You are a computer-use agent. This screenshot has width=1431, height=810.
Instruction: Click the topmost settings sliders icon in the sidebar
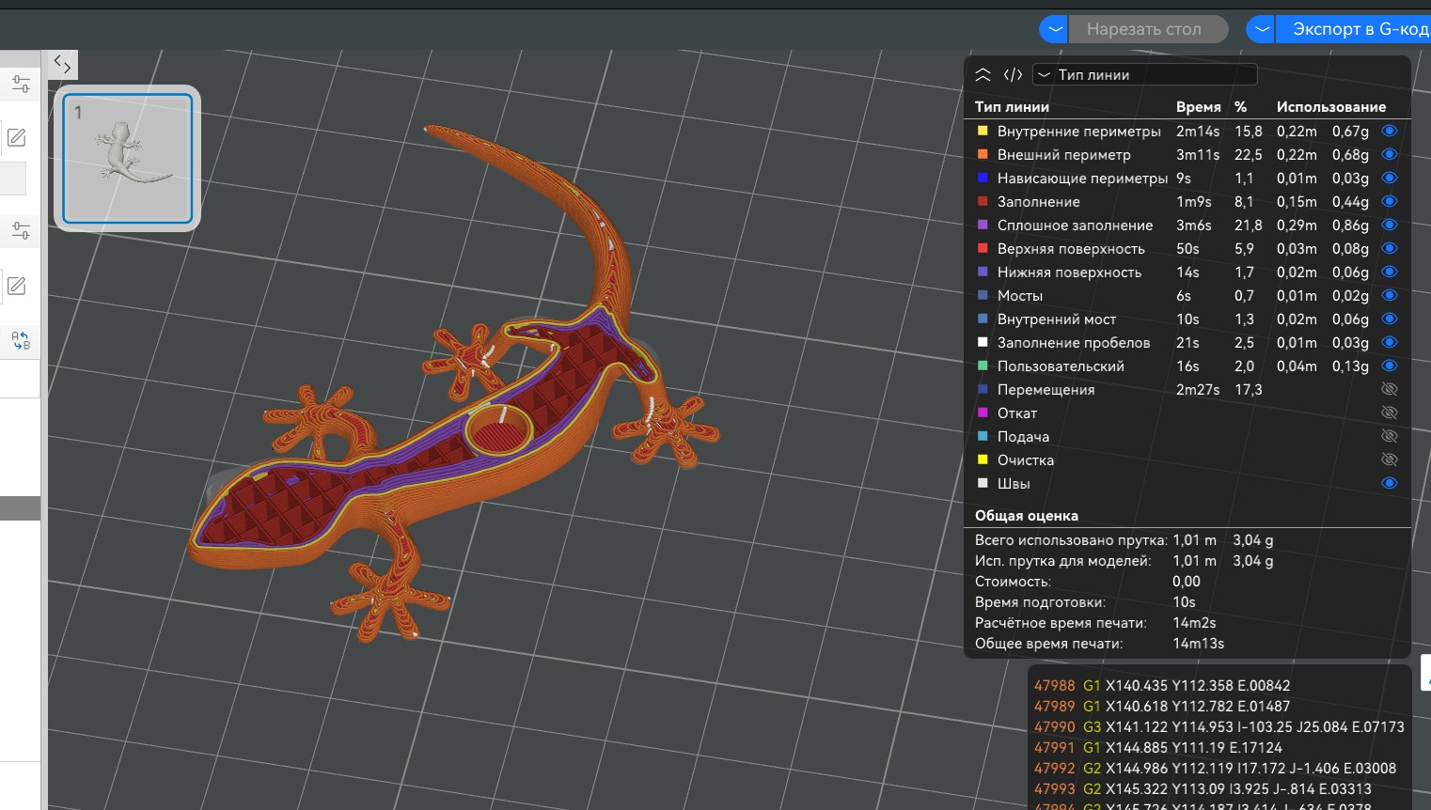tap(21, 85)
